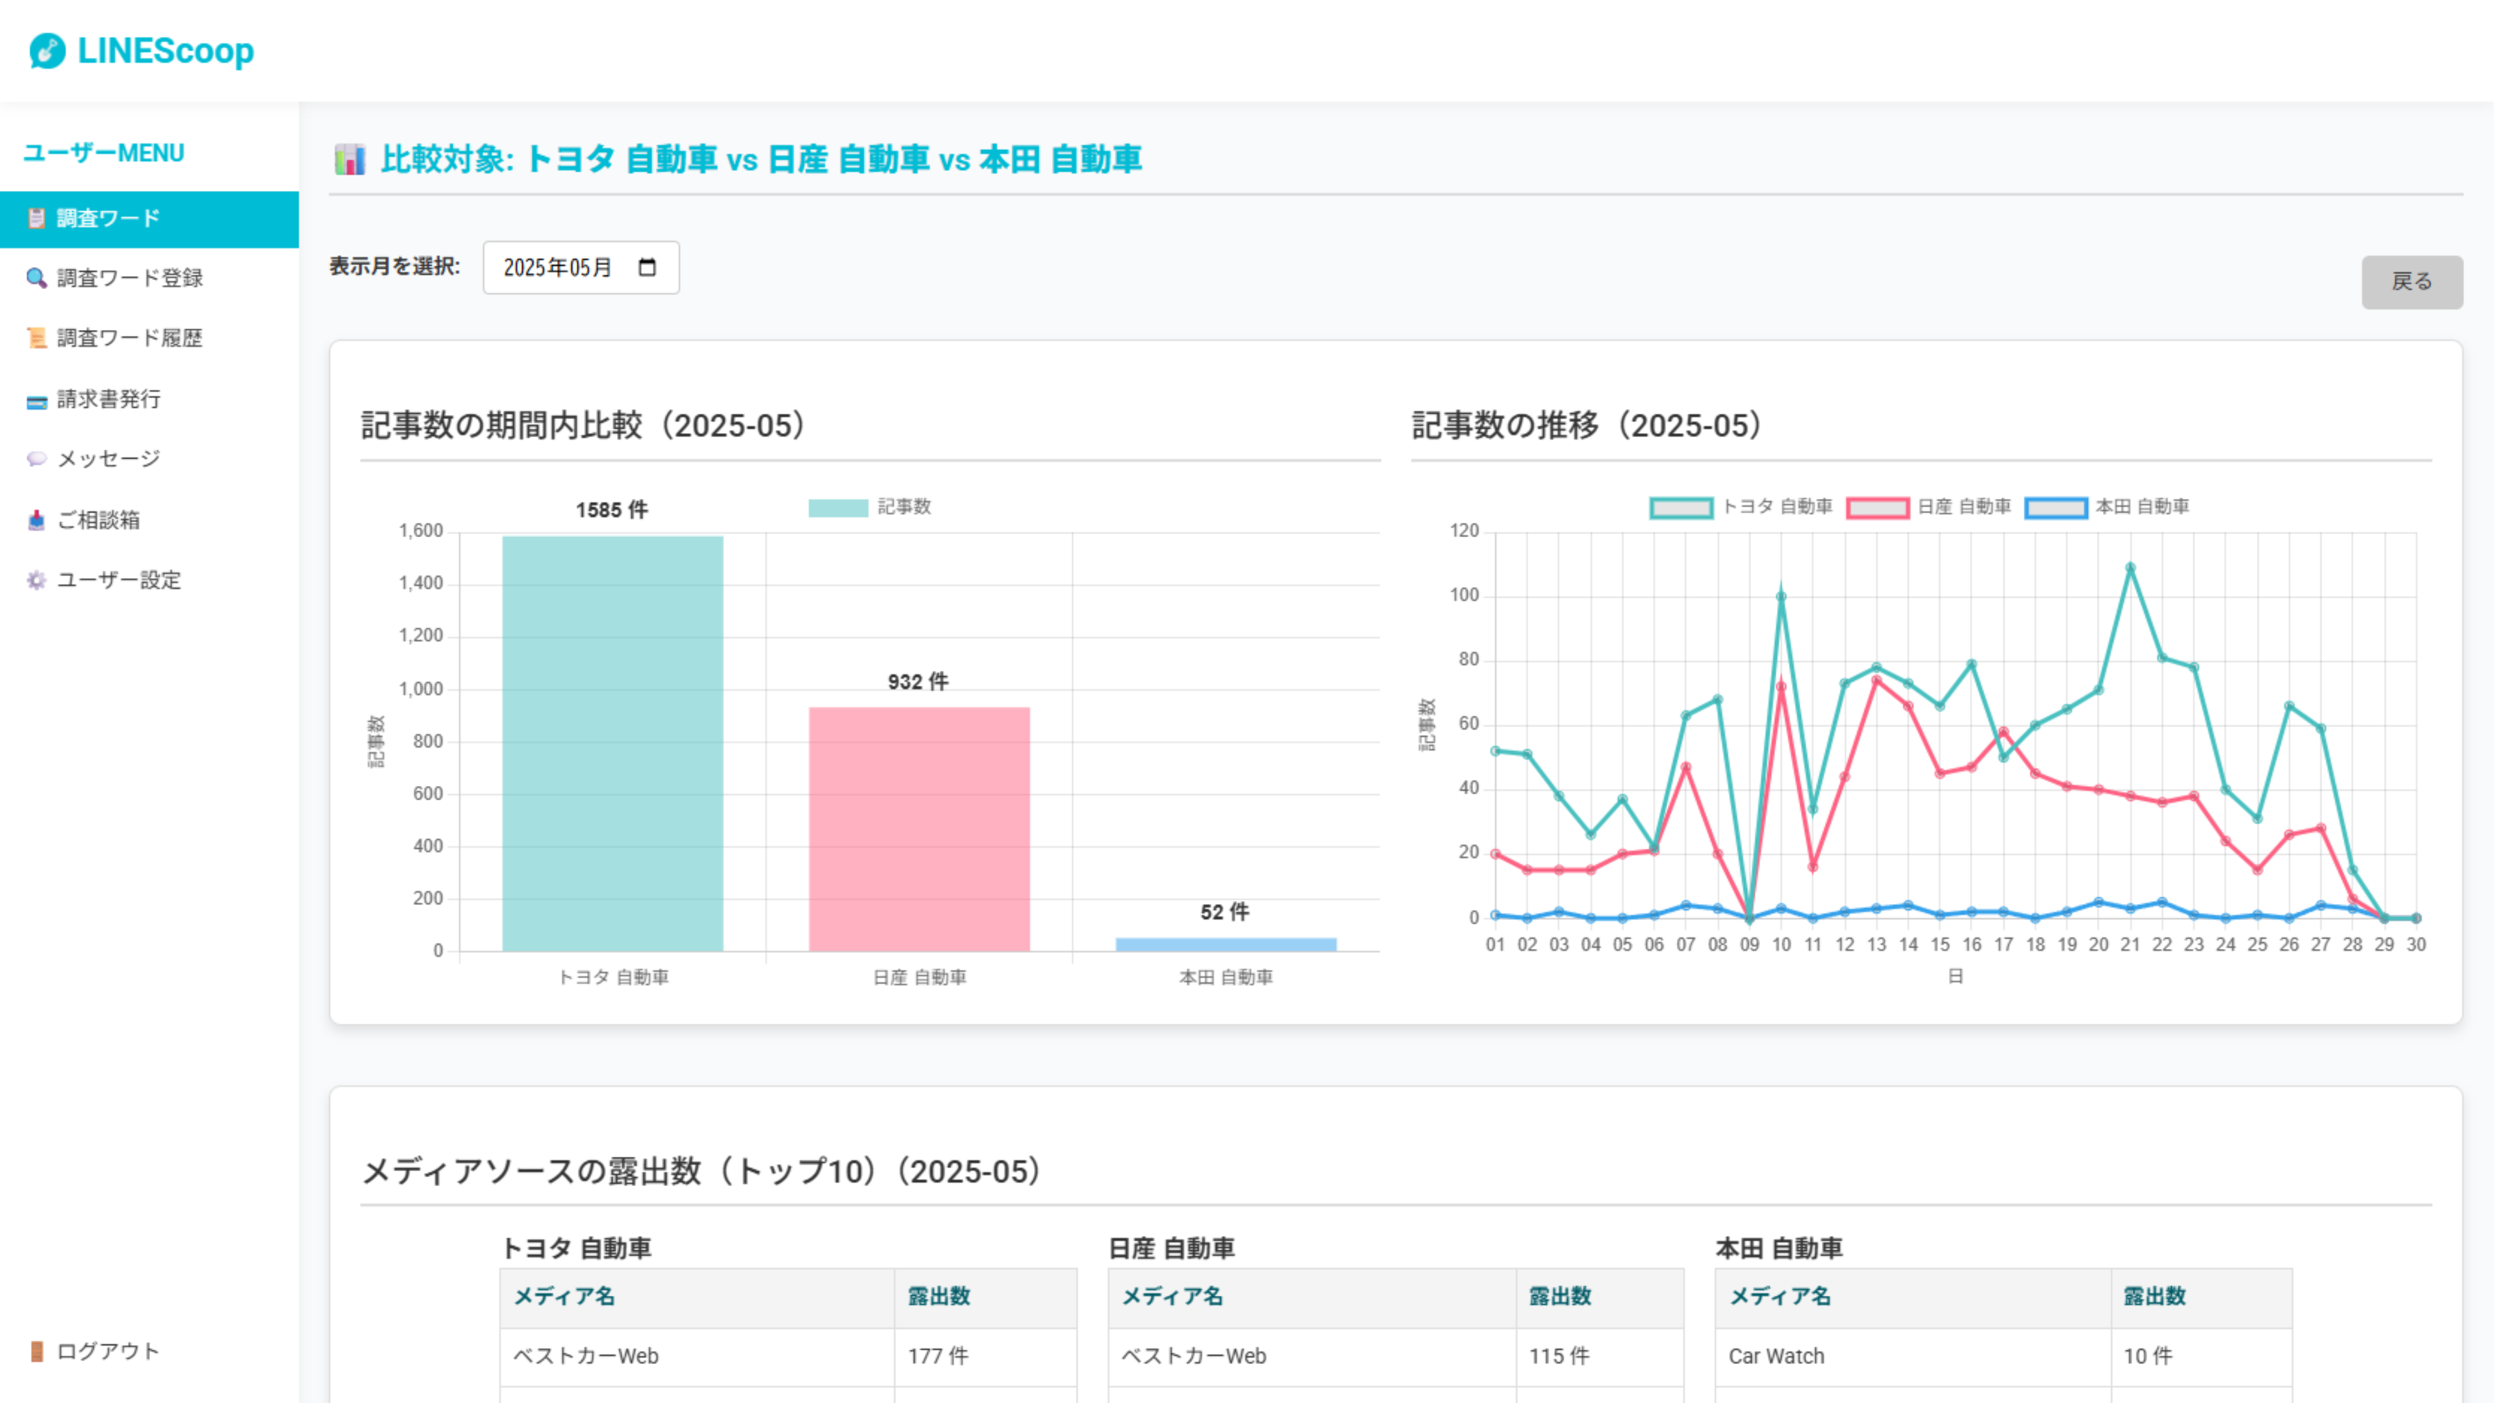Click the scroll icon beside 調査ワード履歴
The width and height of the screenshot is (2494, 1403).
[36, 338]
